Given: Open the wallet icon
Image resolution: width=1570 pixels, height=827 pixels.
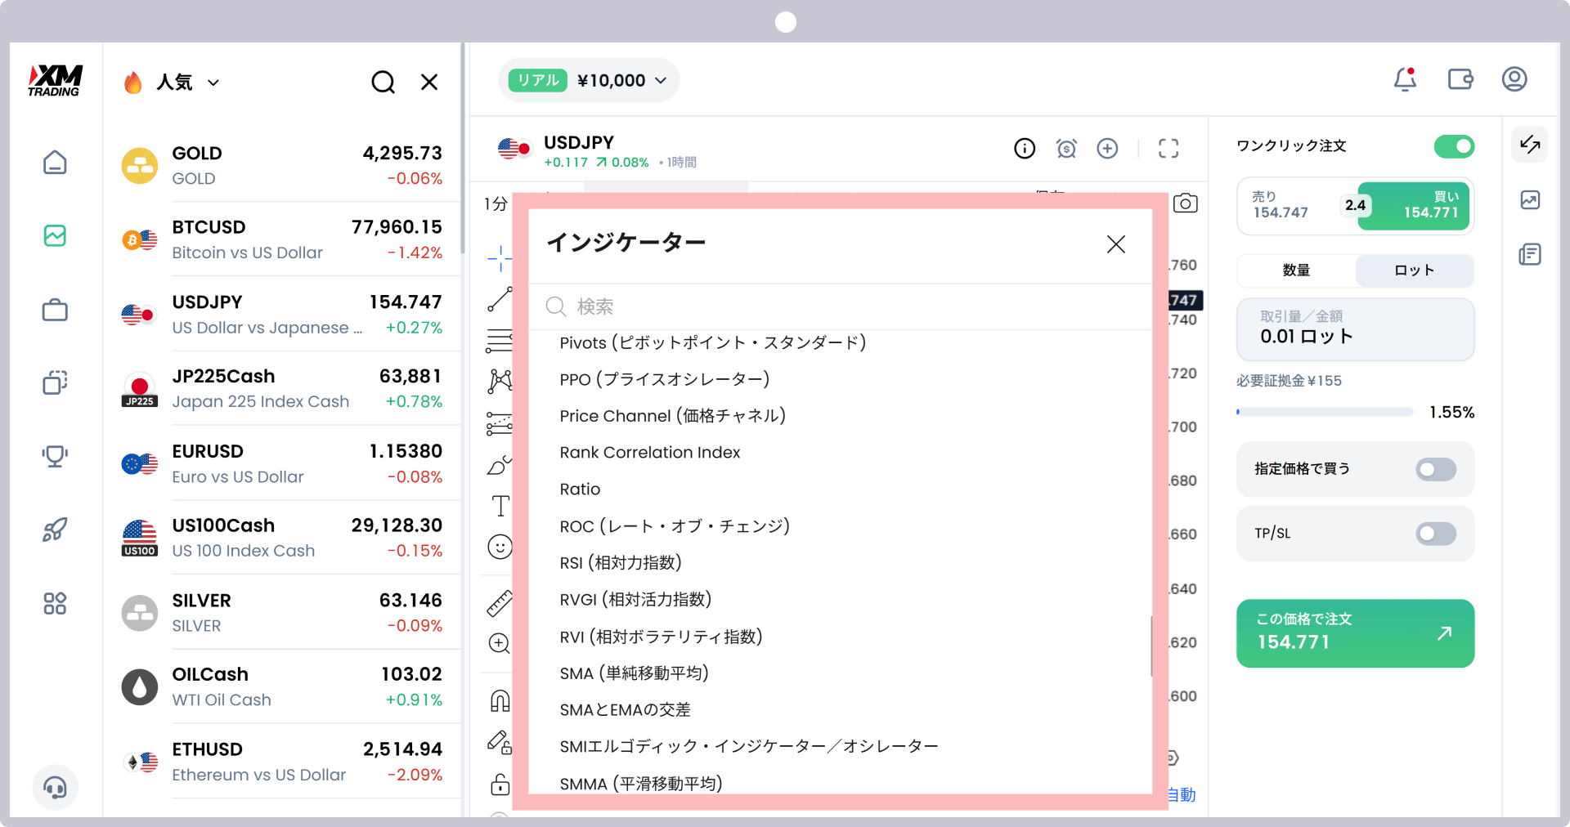Looking at the screenshot, I should click(1460, 79).
